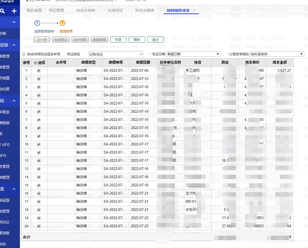Collapse the 置 sidebar section chevron

point(14,189)
